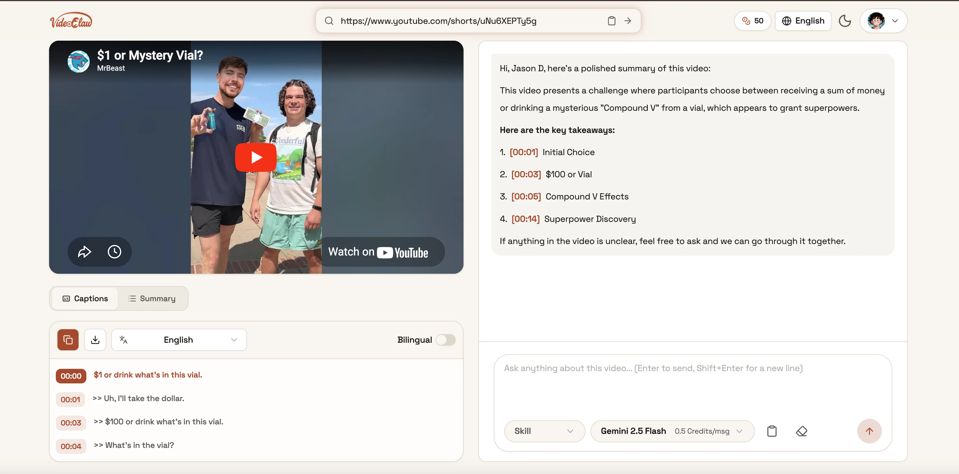Open the user avatar account menu
The image size is (959, 474).
point(883,21)
